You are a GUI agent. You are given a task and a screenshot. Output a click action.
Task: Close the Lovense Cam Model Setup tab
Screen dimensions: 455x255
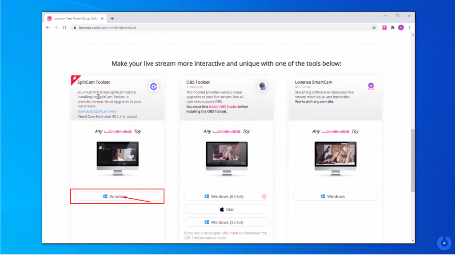tap(102, 19)
